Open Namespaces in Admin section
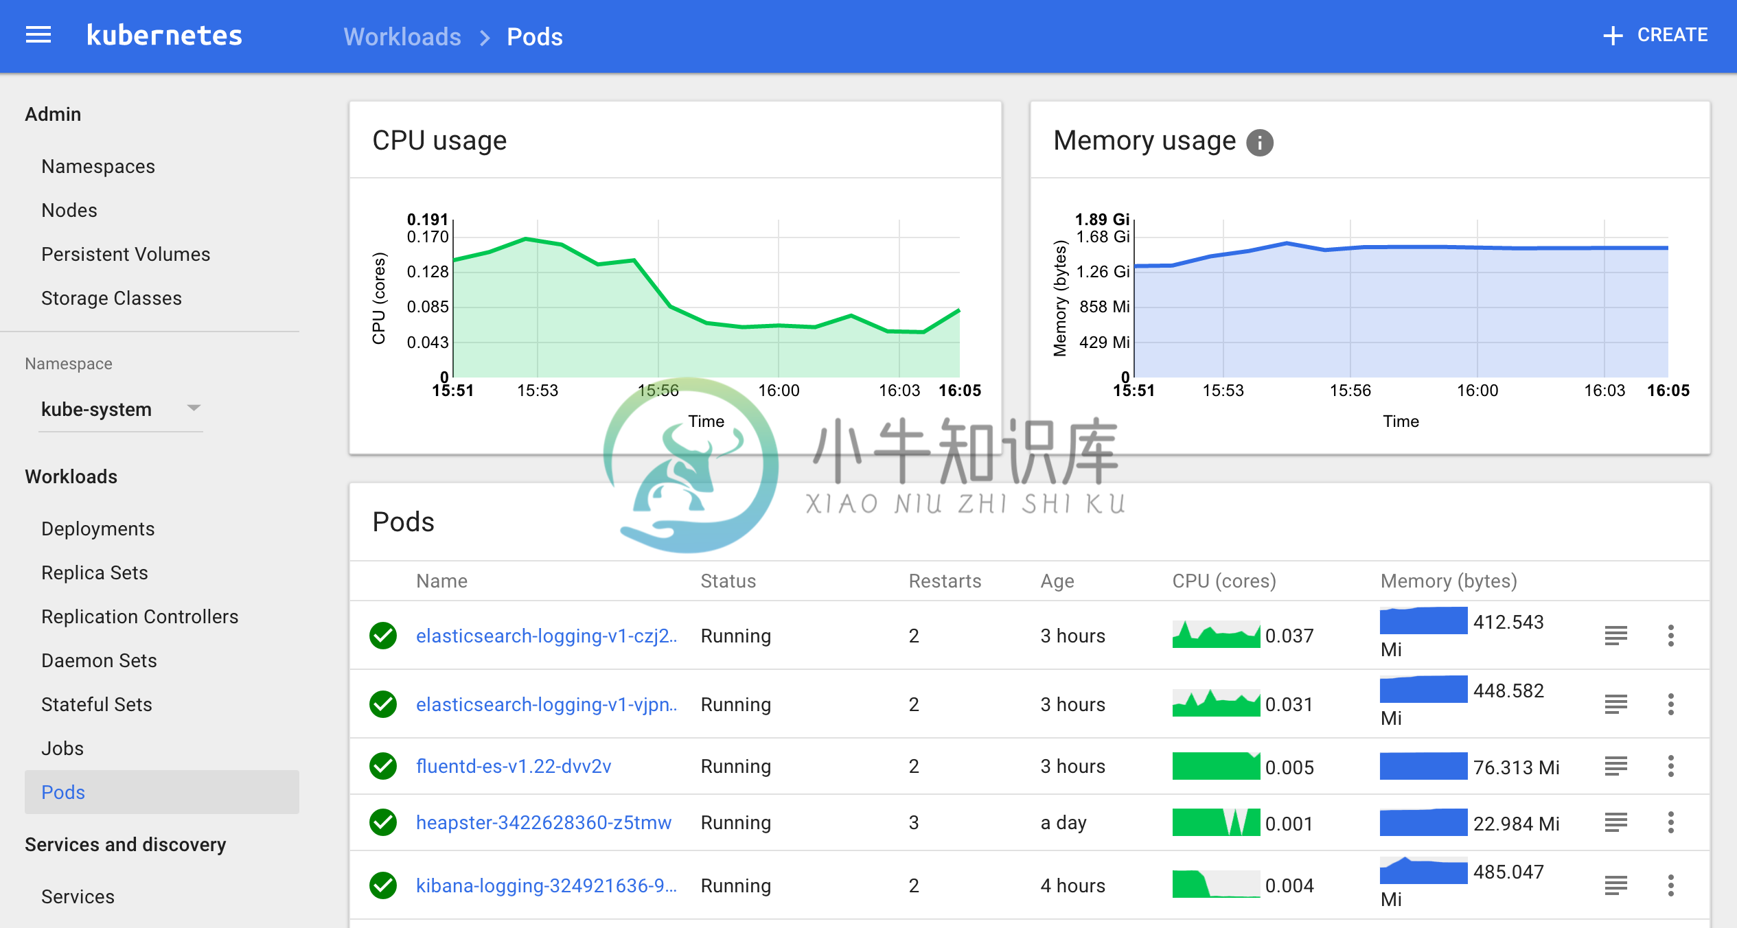 (98, 166)
